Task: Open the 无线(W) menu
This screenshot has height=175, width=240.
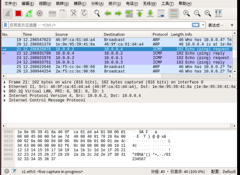Action: pos(149,3)
